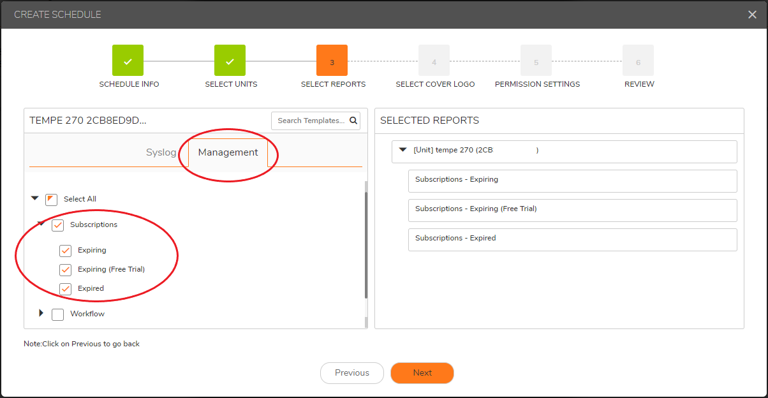
Task: Uncheck the Expiring (Free Trial) checkbox
Action: (x=65, y=270)
